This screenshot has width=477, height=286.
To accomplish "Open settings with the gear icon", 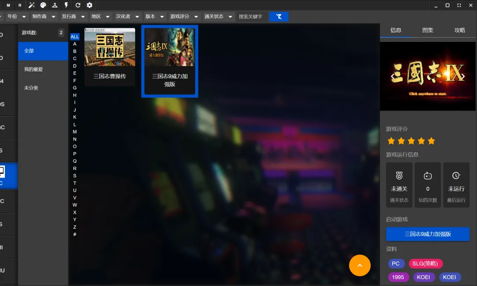I will pos(89,5).
